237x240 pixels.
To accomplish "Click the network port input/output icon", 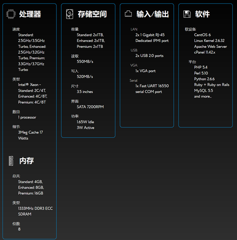I will (x=128, y=14).
